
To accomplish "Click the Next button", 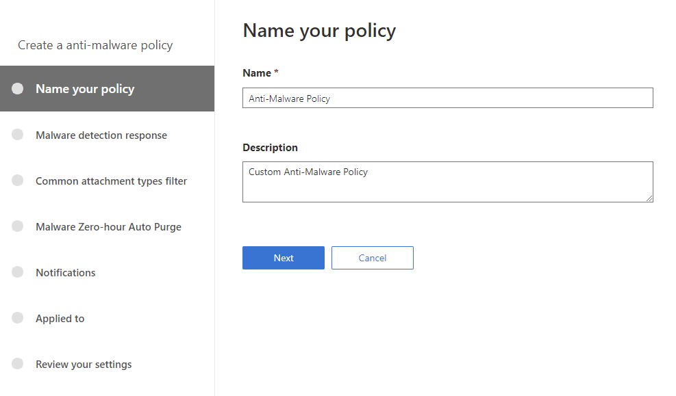I will click(x=284, y=258).
